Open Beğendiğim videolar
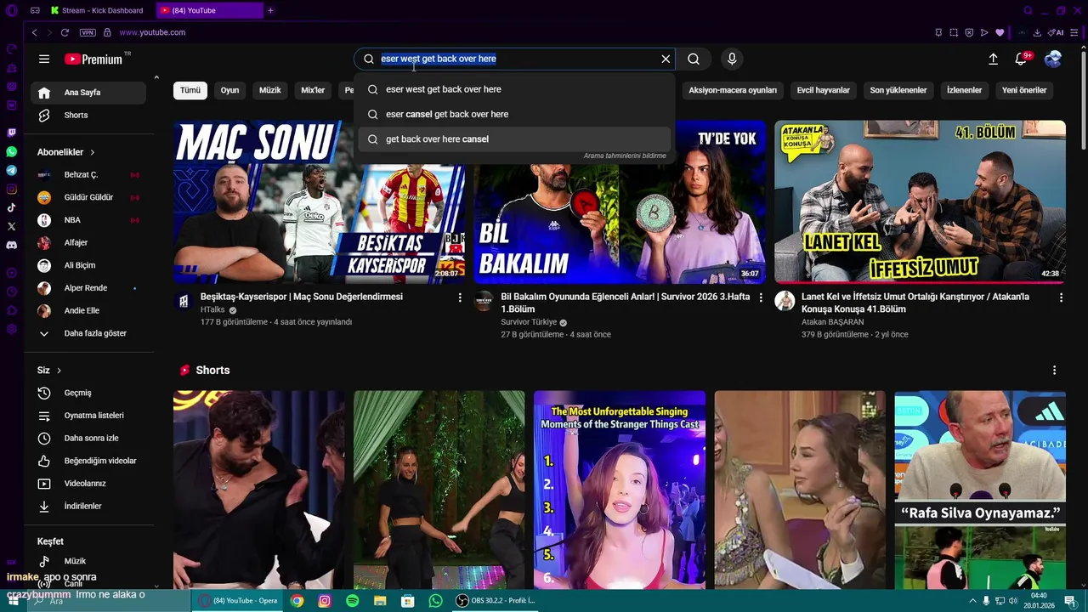 click(88, 461)
